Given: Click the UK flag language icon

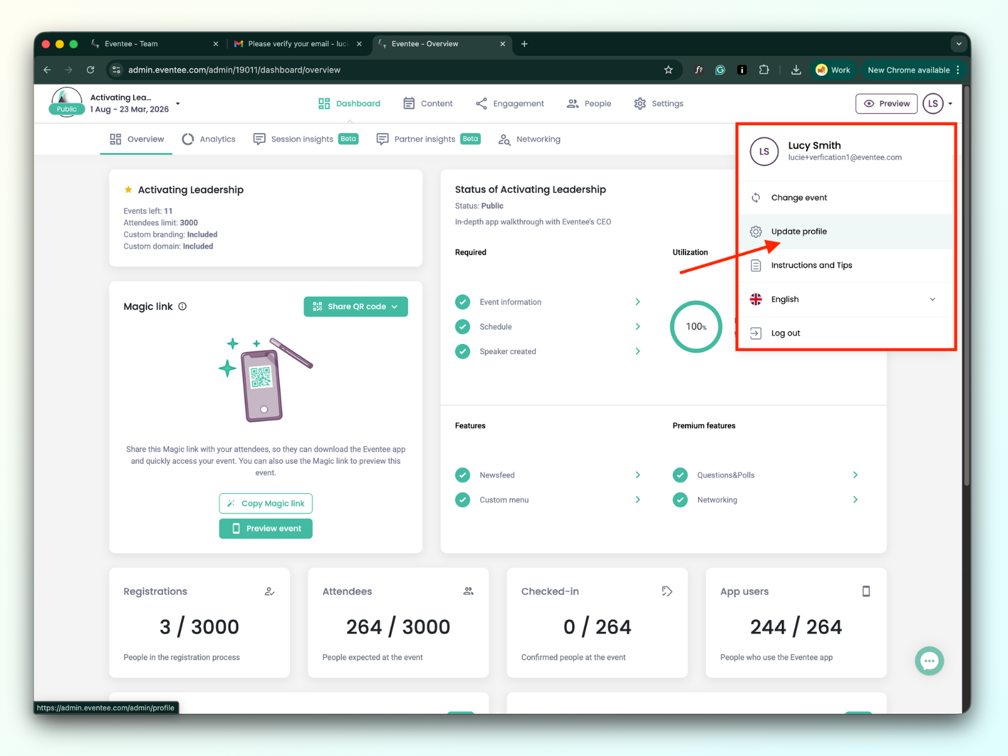Looking at the screenshot, I should [x=756, y=299].
